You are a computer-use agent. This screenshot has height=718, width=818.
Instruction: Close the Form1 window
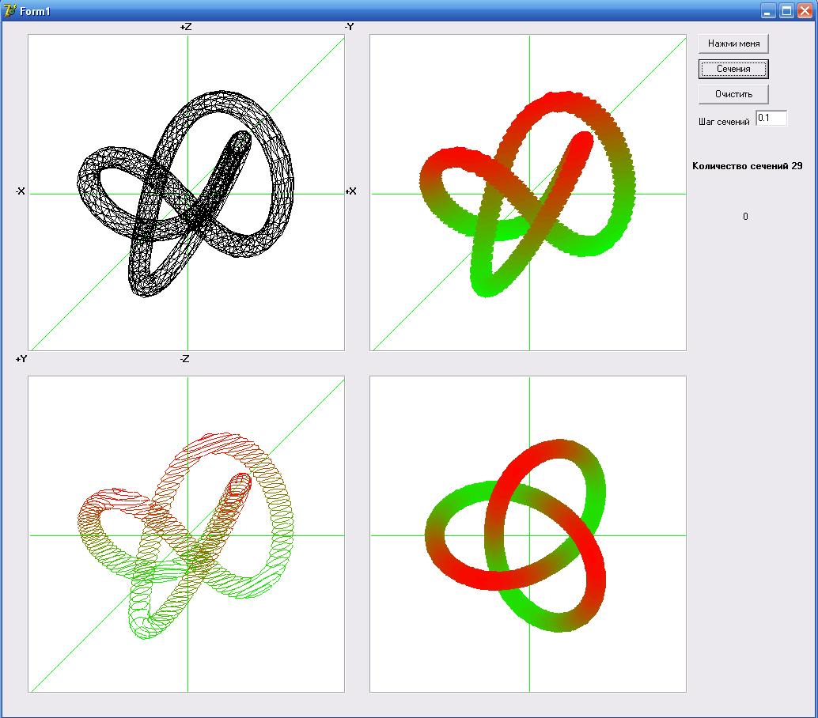tap(805, 10)
